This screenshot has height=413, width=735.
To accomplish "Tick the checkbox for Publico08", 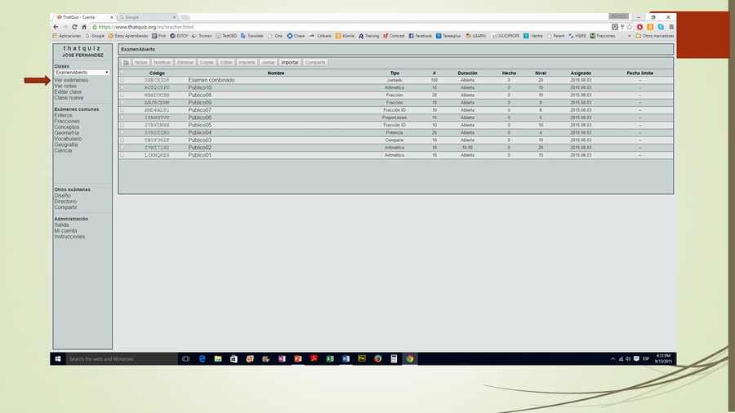I will (x=122, y=95).
